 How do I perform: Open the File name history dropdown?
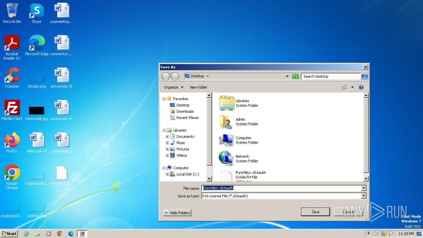click(x=364, y=188)
